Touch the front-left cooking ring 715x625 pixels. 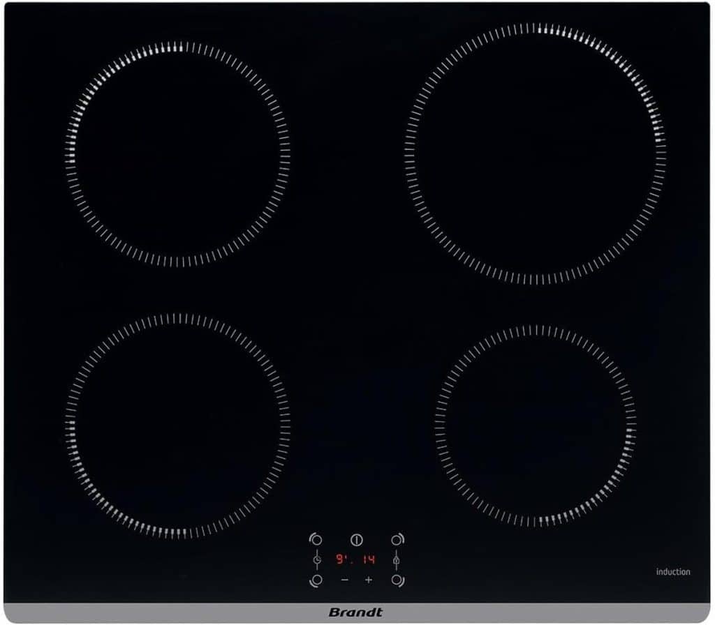point(177,426)
